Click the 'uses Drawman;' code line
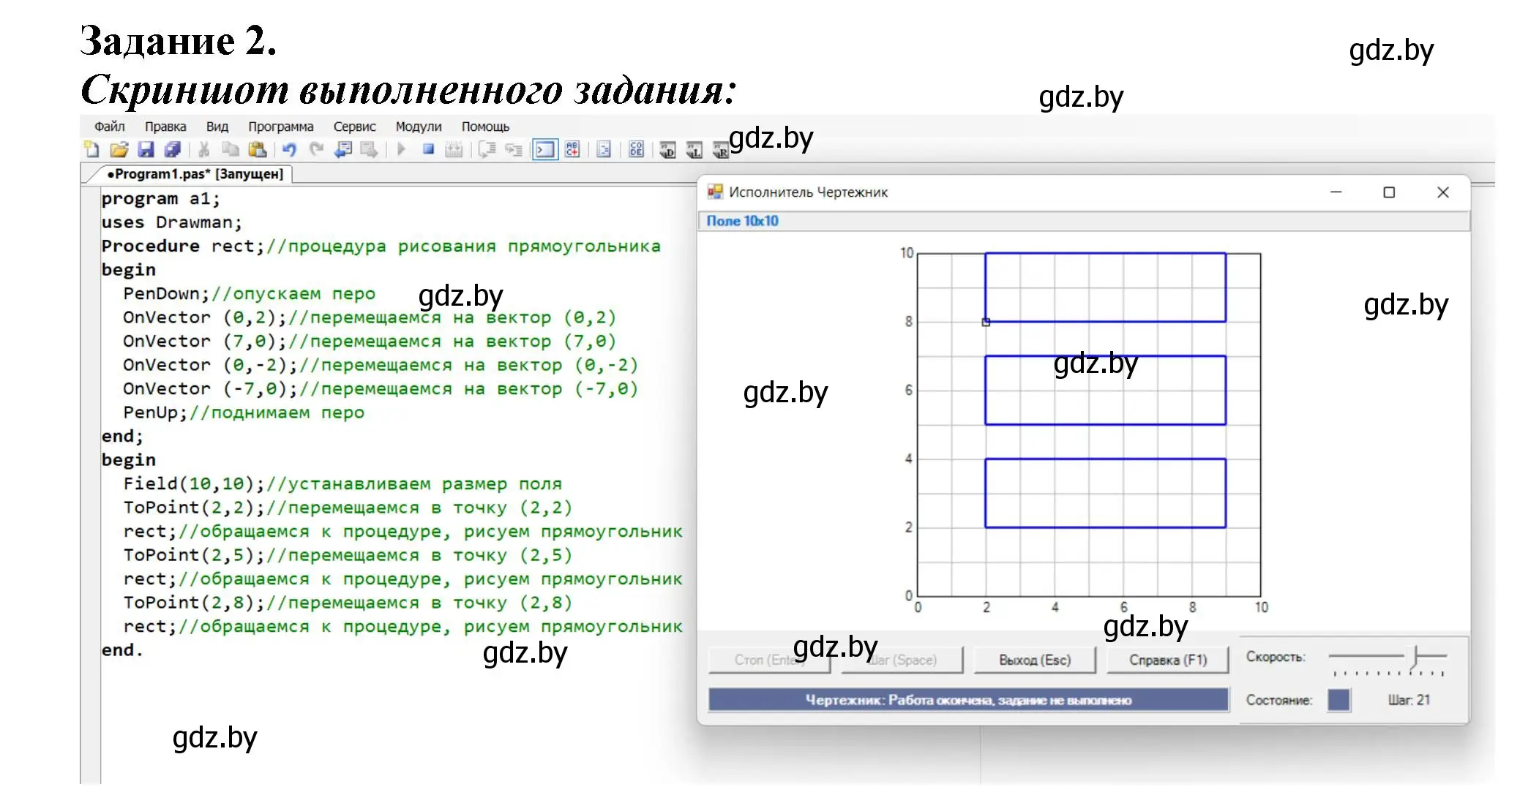Viewport: 1539px width, 795px height. point(171,222)
